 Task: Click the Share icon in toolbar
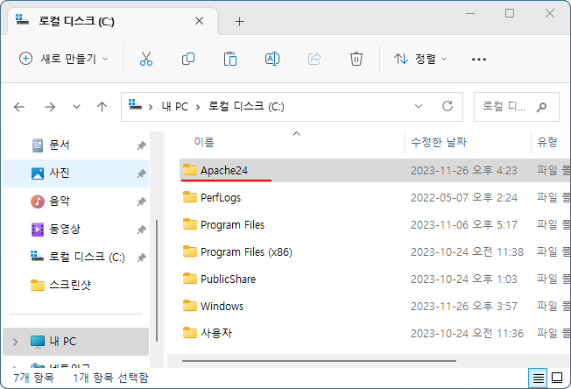coord(314,59)
